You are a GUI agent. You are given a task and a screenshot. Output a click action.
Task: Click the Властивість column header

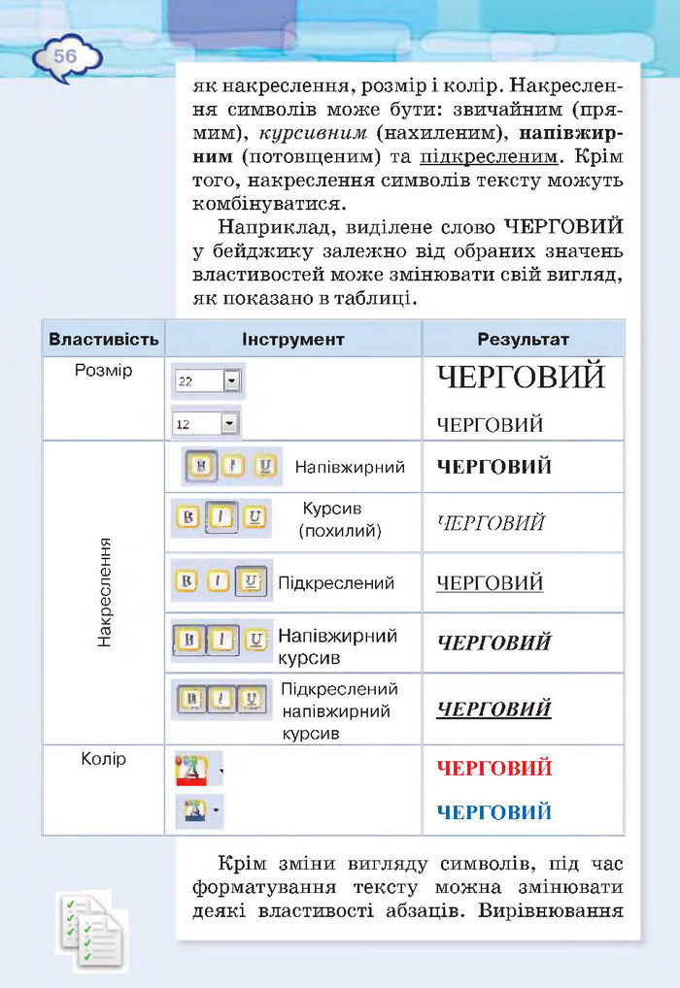pos(103,339)
